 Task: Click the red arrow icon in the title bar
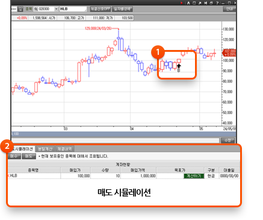click(x=182, y=3)
